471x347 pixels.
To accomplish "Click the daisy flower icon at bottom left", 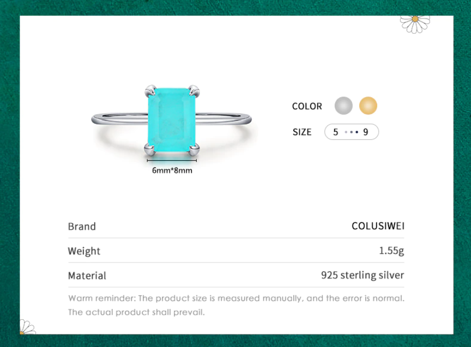I will [27, 327].
